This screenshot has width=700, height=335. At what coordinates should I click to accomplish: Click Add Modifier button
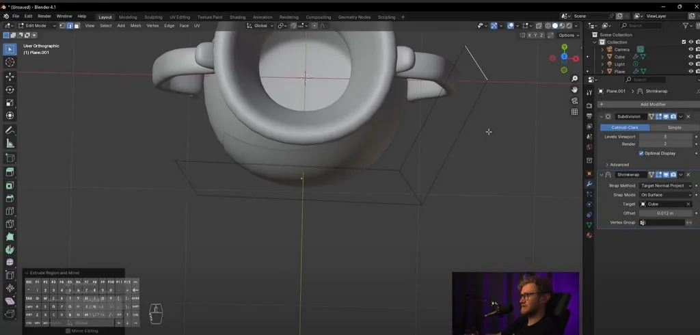647,104
